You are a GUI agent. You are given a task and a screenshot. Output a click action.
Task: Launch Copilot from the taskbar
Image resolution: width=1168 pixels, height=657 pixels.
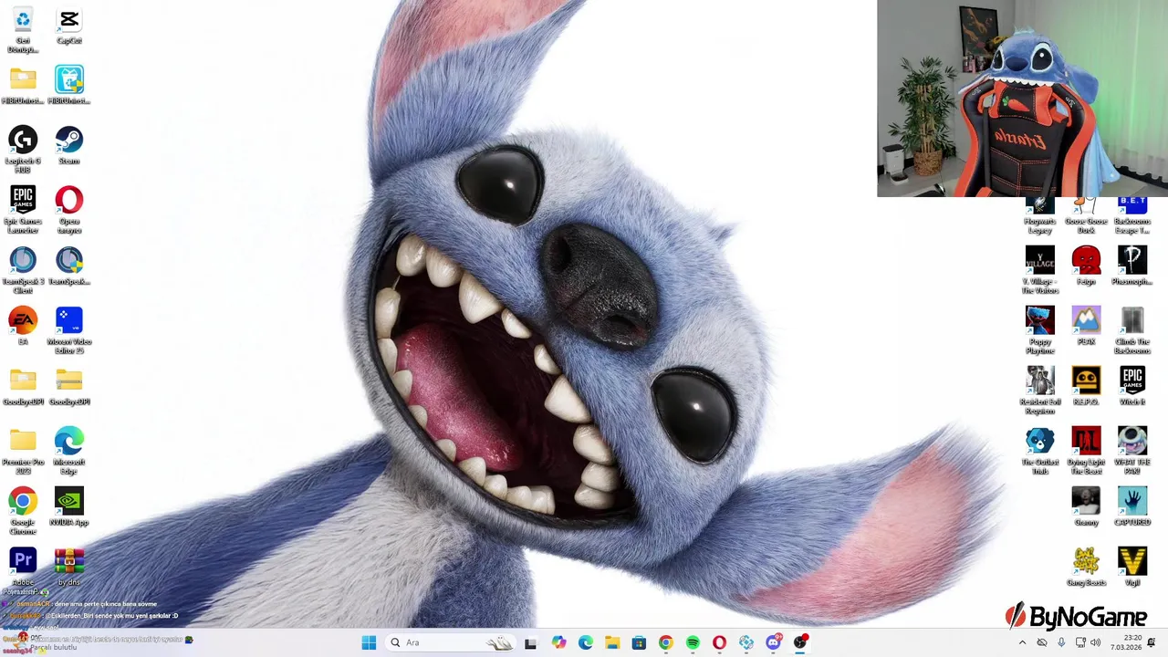558,642
